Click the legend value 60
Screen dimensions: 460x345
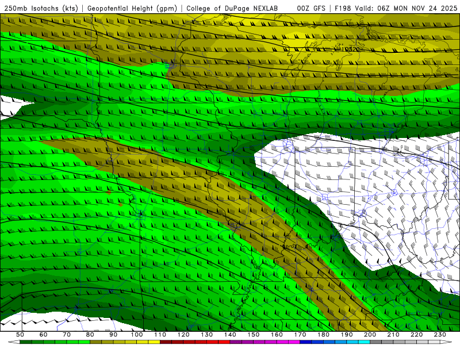click(x=43, y=335)
